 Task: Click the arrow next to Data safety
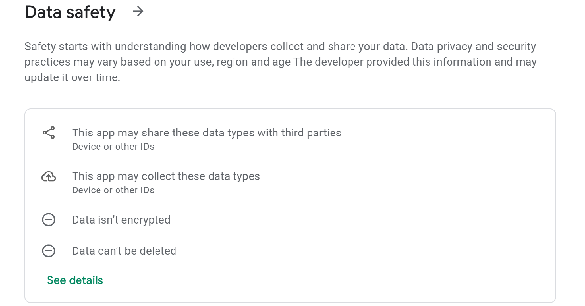click(138, 12)
